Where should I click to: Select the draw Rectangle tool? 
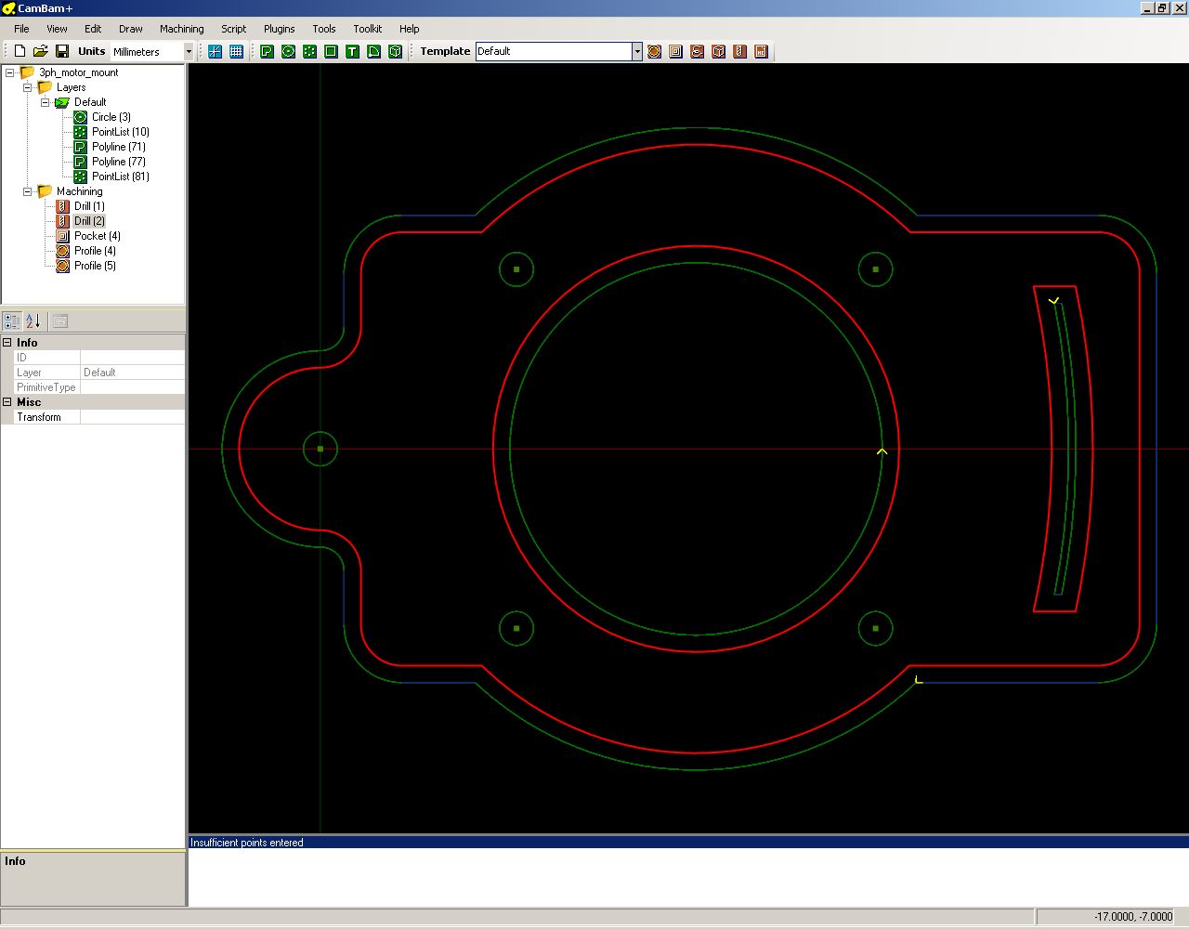tap(331, 51)
